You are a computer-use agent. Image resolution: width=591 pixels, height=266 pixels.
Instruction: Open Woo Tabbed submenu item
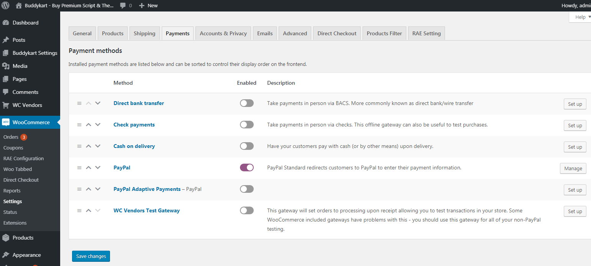coord(17,169)
